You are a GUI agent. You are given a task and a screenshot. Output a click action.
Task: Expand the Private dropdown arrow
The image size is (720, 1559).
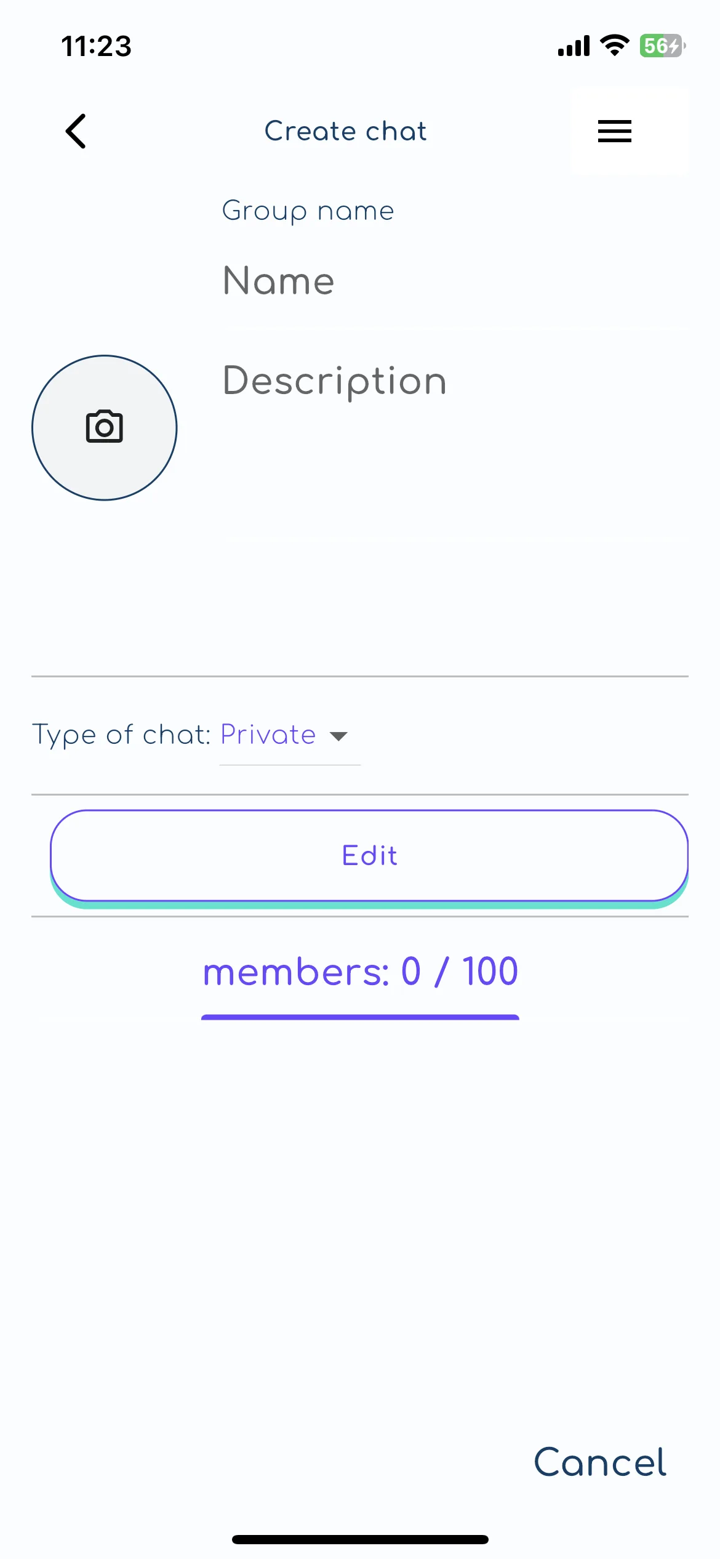[338, 736]
